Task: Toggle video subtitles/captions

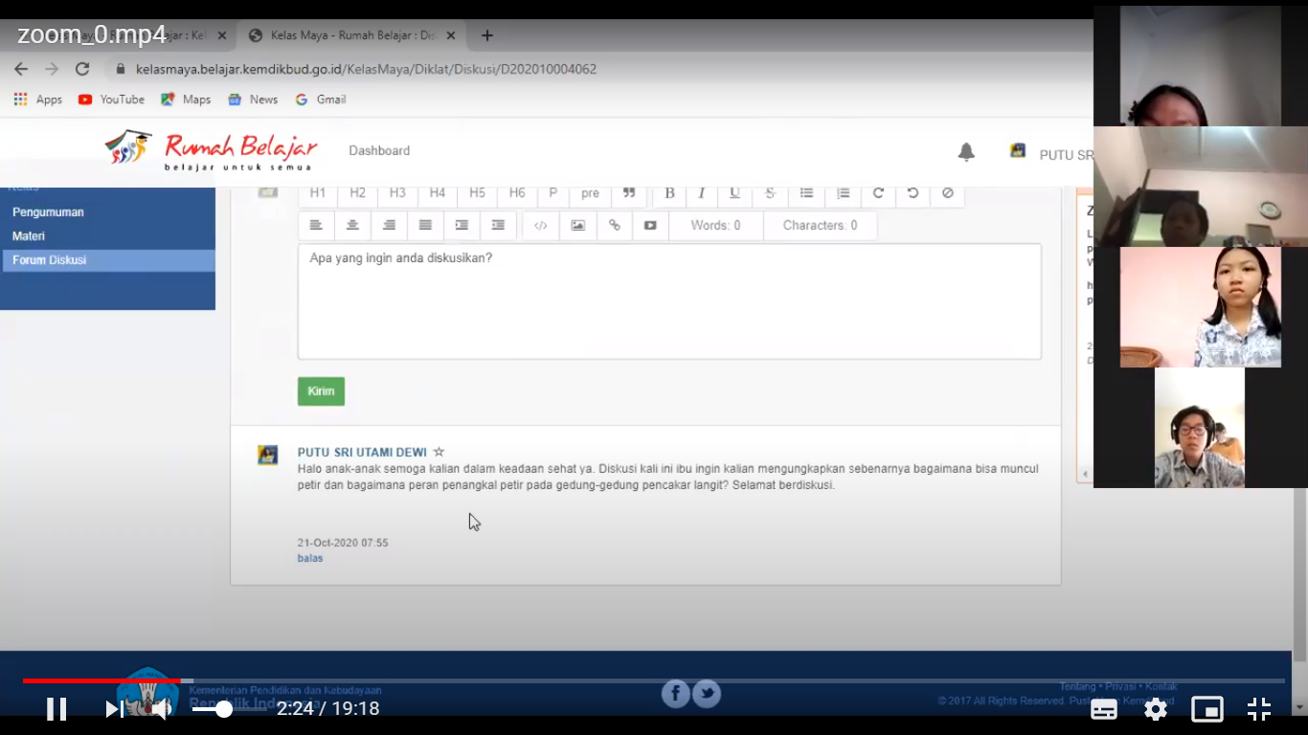Action: (x=1104, y=709)
